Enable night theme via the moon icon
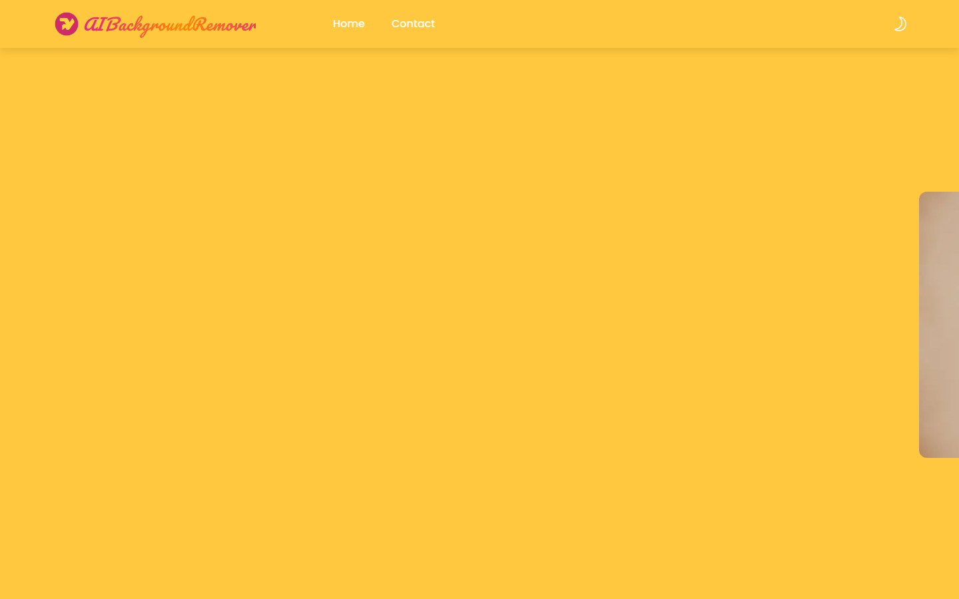Image resolution: width=959 pixels, height=599 pixels. coord(900,24)
